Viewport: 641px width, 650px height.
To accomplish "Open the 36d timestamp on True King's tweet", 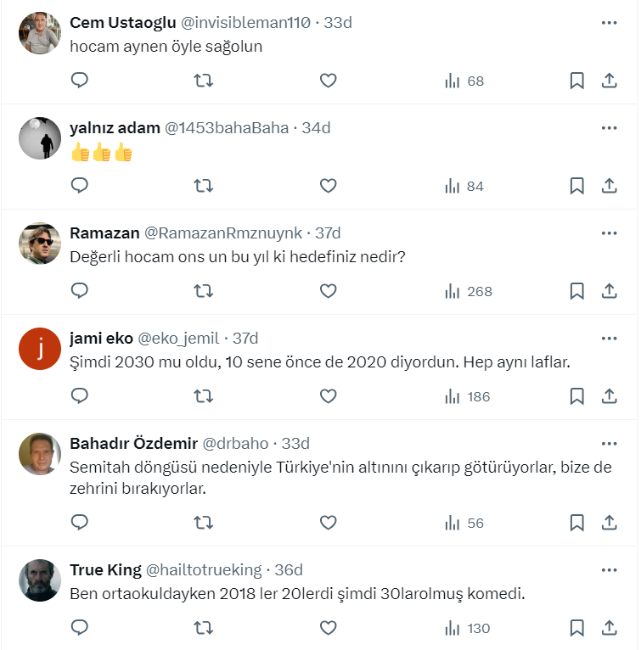I will coord(289,570).
